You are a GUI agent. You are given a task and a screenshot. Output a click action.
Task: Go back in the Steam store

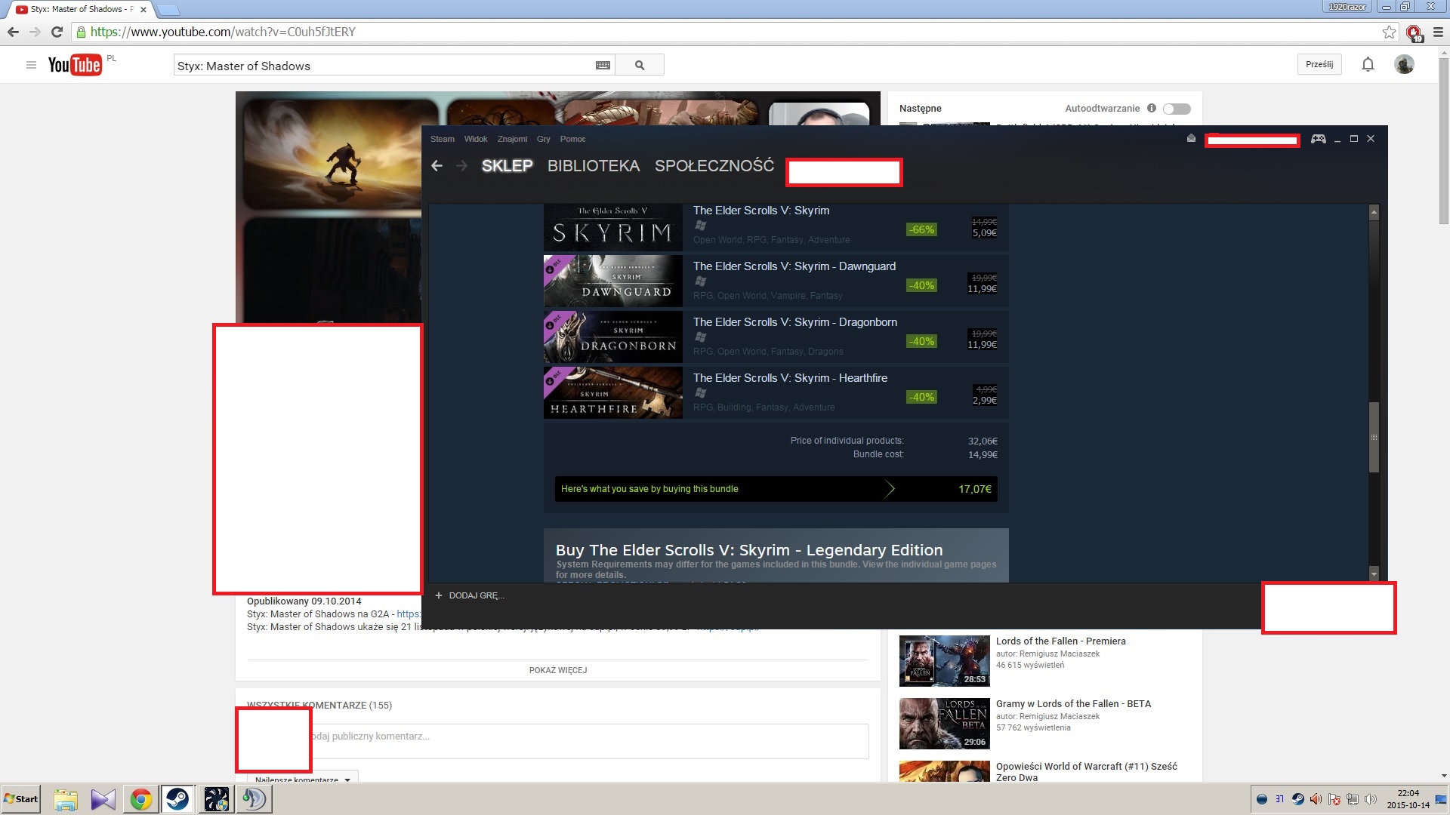437,166
